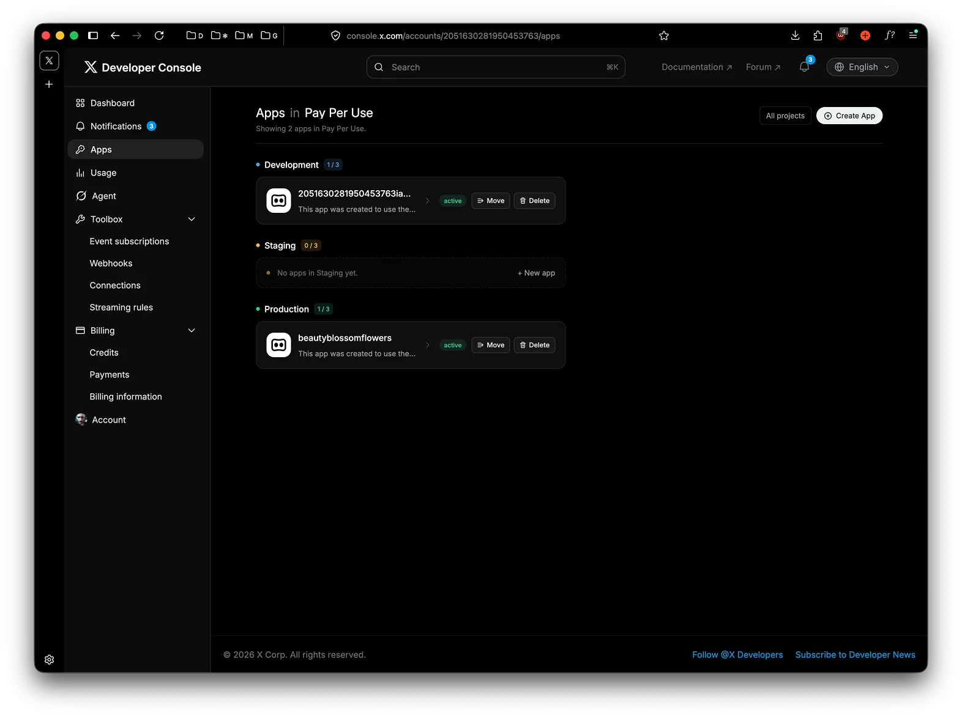Open the Documentation link

[696, 67]
